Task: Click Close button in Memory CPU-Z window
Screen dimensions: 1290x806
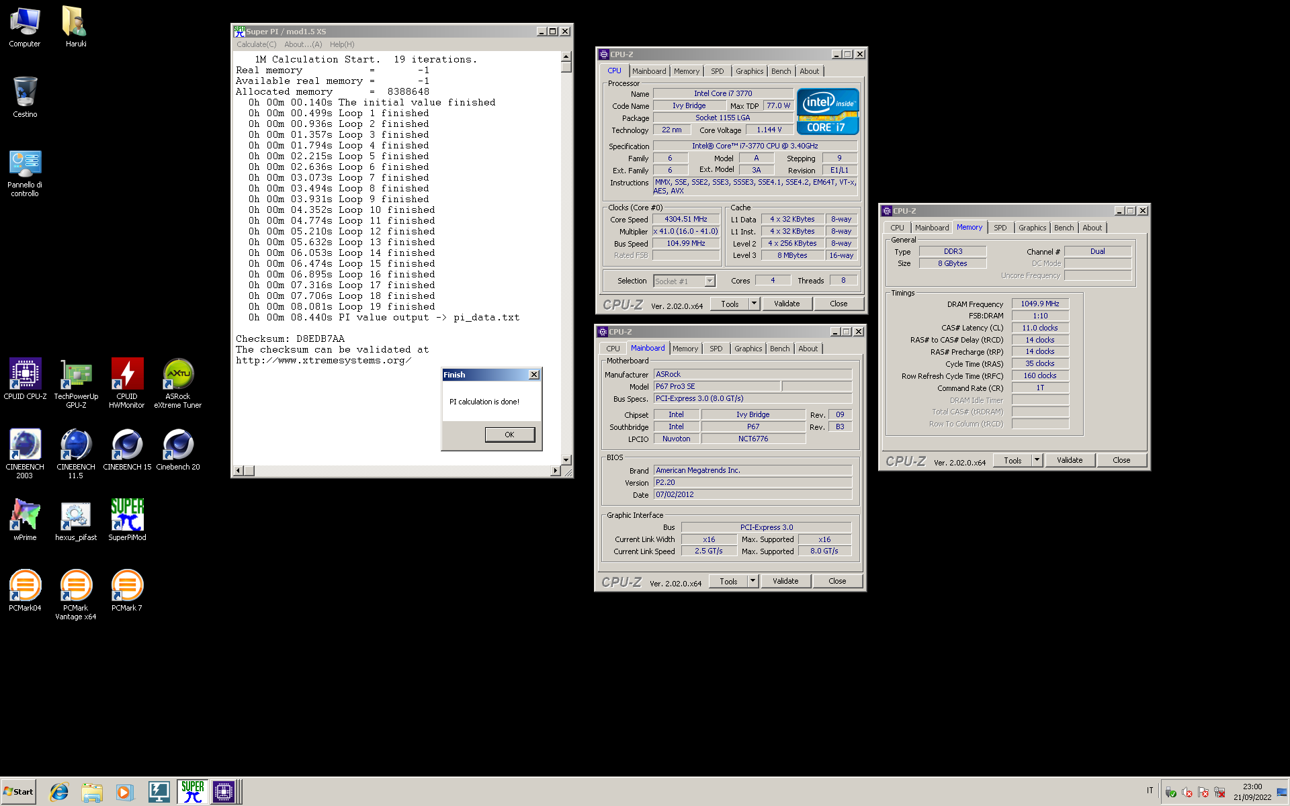Action: [1121, 460]
